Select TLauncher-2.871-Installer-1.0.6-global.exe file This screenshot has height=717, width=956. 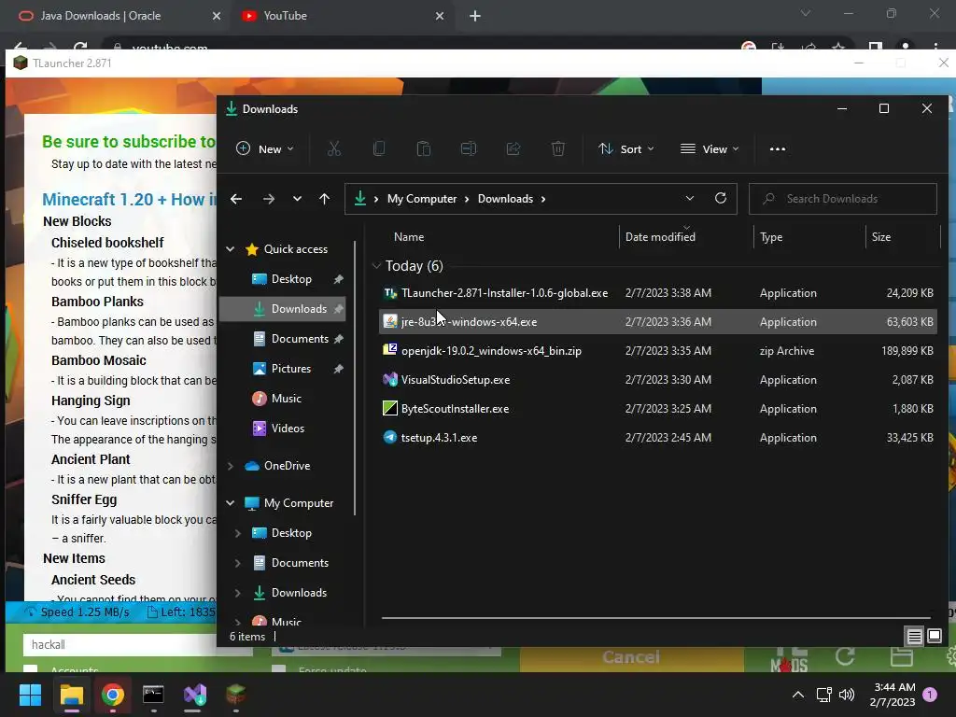657,293
